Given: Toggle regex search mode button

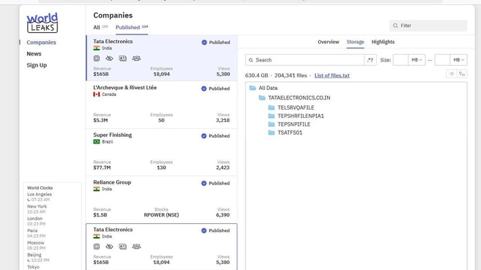Looking at the screenshot, I should pos(370,60).
